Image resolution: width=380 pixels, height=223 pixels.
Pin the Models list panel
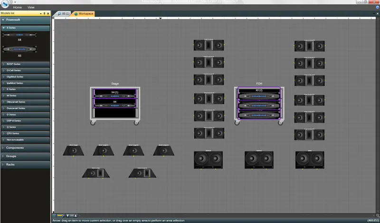[x=44, y=14]
